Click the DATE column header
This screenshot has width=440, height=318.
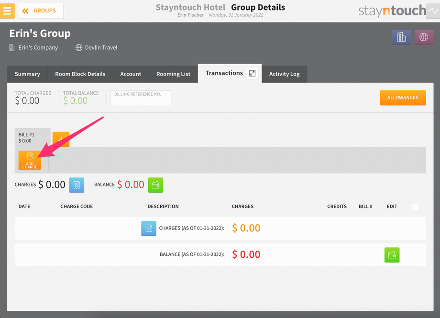coord(24,206)
